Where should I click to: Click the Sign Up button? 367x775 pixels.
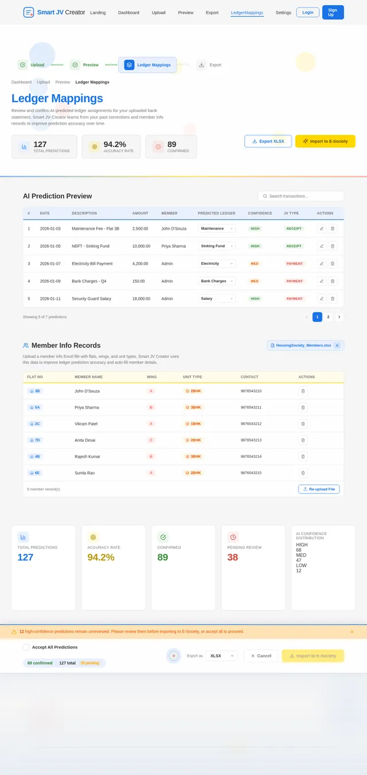[333, 12]
